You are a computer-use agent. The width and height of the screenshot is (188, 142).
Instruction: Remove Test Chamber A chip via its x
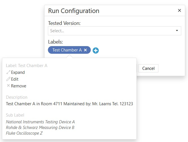(85, 50)
